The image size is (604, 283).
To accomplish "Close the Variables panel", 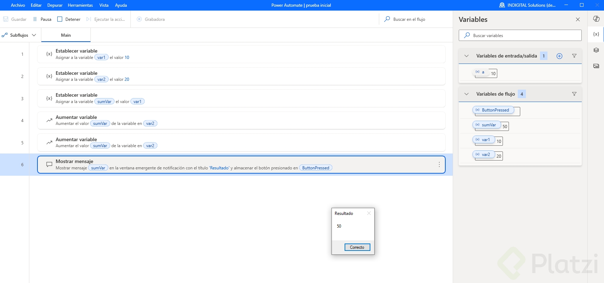I will point(578,19).
